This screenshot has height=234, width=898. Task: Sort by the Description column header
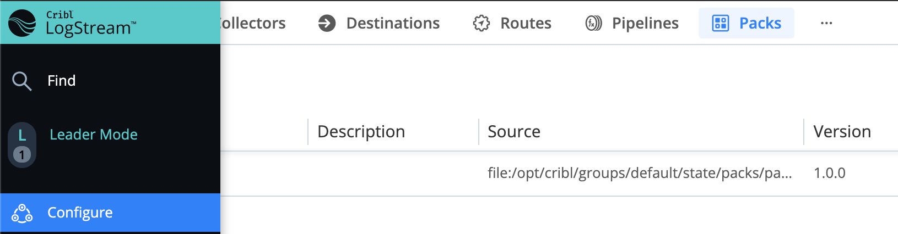click(x=361, y=132)
